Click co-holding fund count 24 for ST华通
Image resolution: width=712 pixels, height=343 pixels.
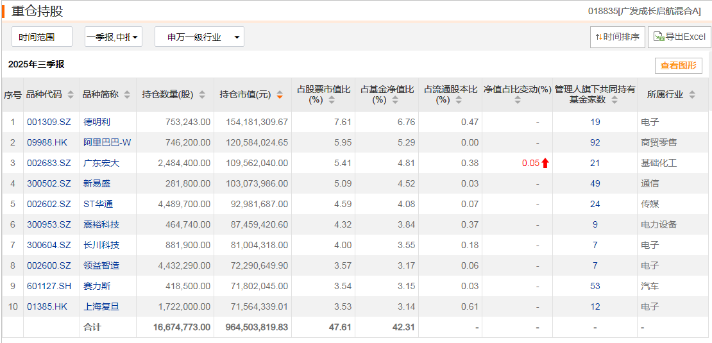pos(595,204)
